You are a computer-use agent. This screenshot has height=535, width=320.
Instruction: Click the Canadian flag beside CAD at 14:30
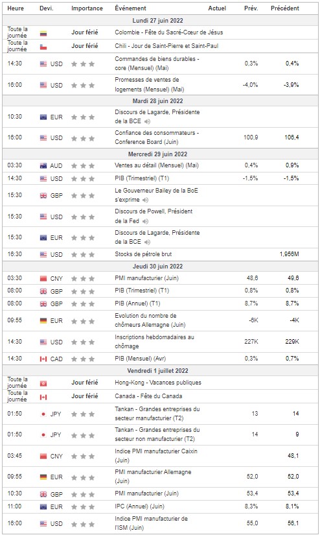(43, 359)
